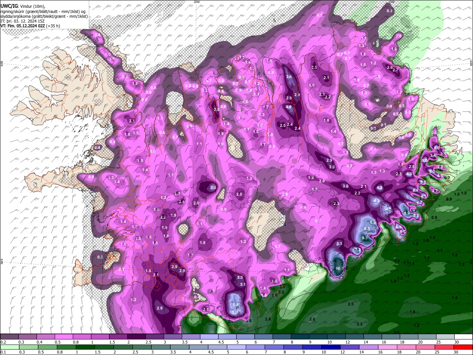Click the 15W longitude label
Viewport: 473px width, 355px height.
tap(391, 2)
